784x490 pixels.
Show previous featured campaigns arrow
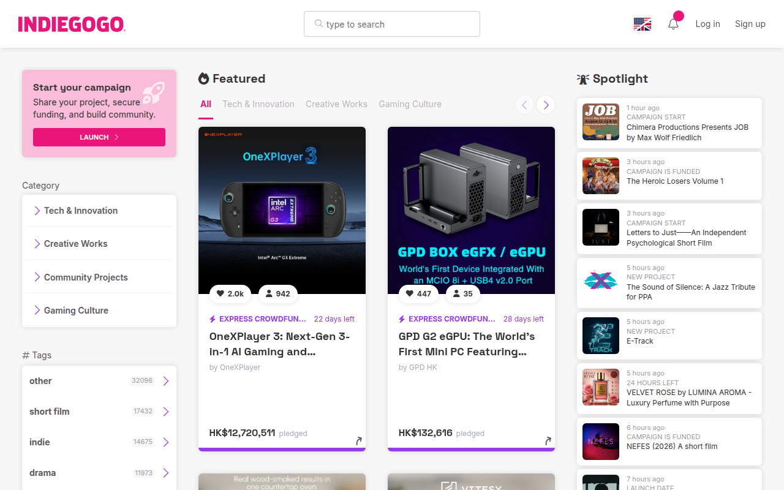524,105
